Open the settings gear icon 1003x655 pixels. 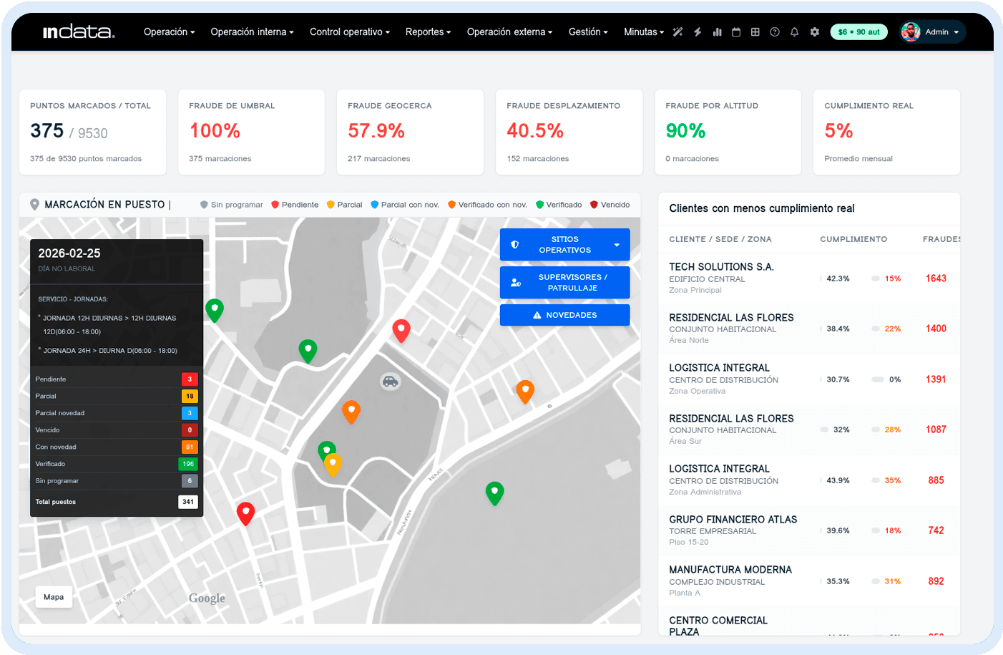click(x=814, y=31)
